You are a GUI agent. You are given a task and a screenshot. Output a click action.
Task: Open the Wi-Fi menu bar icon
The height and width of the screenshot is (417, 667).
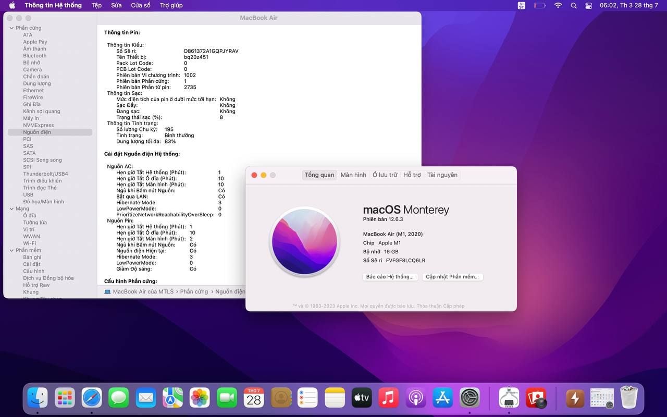click(558, 5)
